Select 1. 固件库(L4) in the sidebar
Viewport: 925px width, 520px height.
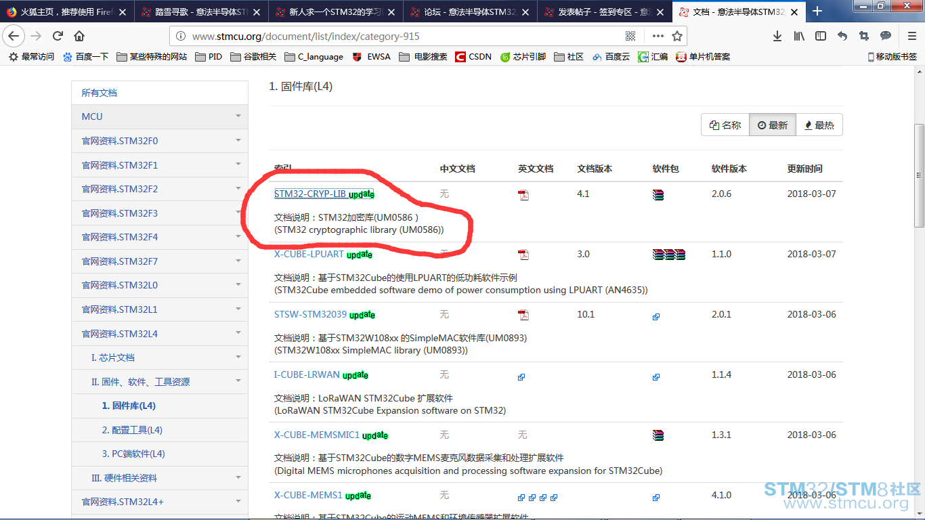point(160,406)
